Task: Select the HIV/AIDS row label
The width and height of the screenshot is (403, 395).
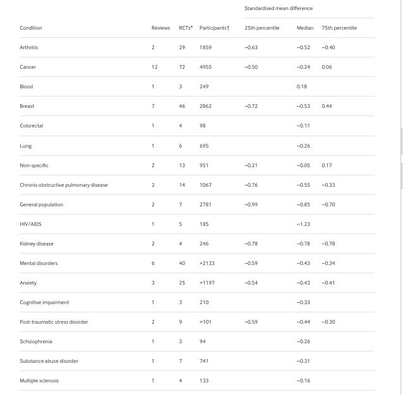Action: tap(30, 224)
